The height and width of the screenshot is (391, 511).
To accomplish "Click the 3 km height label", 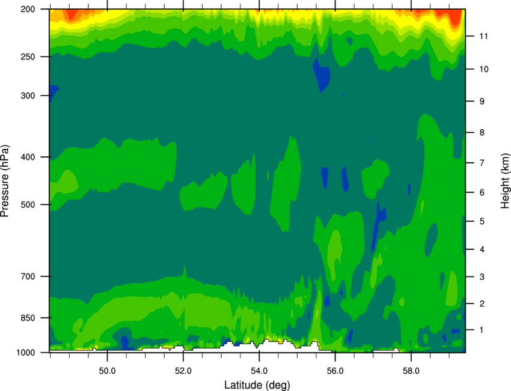I will tap(482, 277).
